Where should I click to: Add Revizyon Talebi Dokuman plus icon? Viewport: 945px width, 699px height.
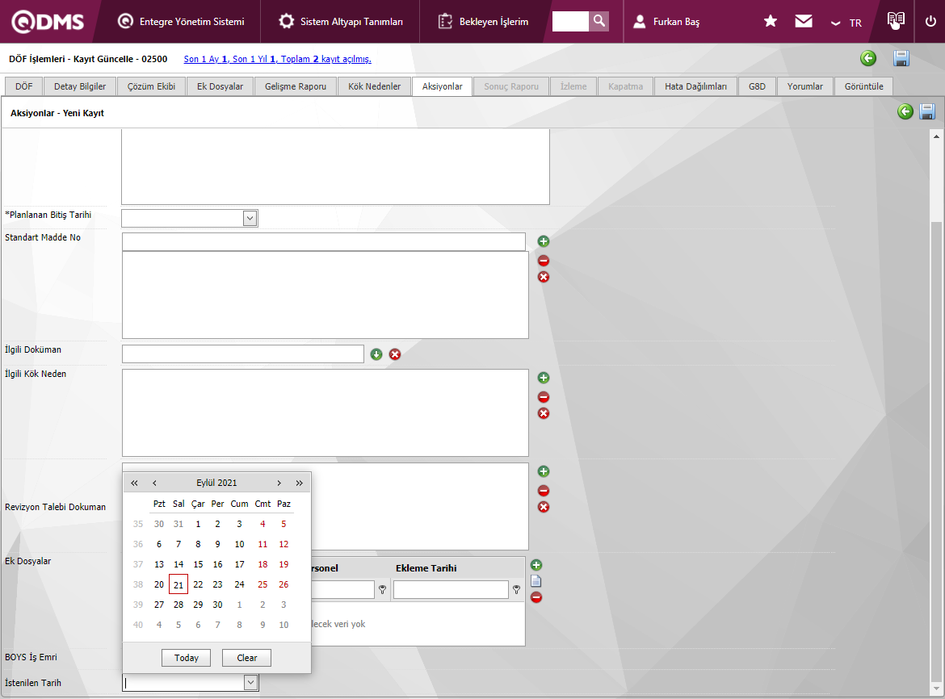tap(543, 471)
